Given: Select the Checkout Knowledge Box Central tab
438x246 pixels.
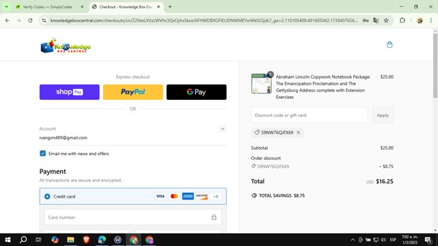Looking at the screenshot, I should coord(126,7).
